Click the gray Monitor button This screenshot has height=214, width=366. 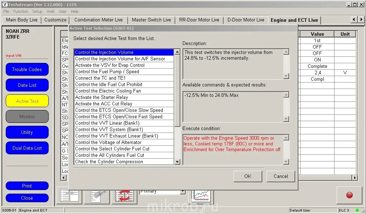(x=27, y=116)
